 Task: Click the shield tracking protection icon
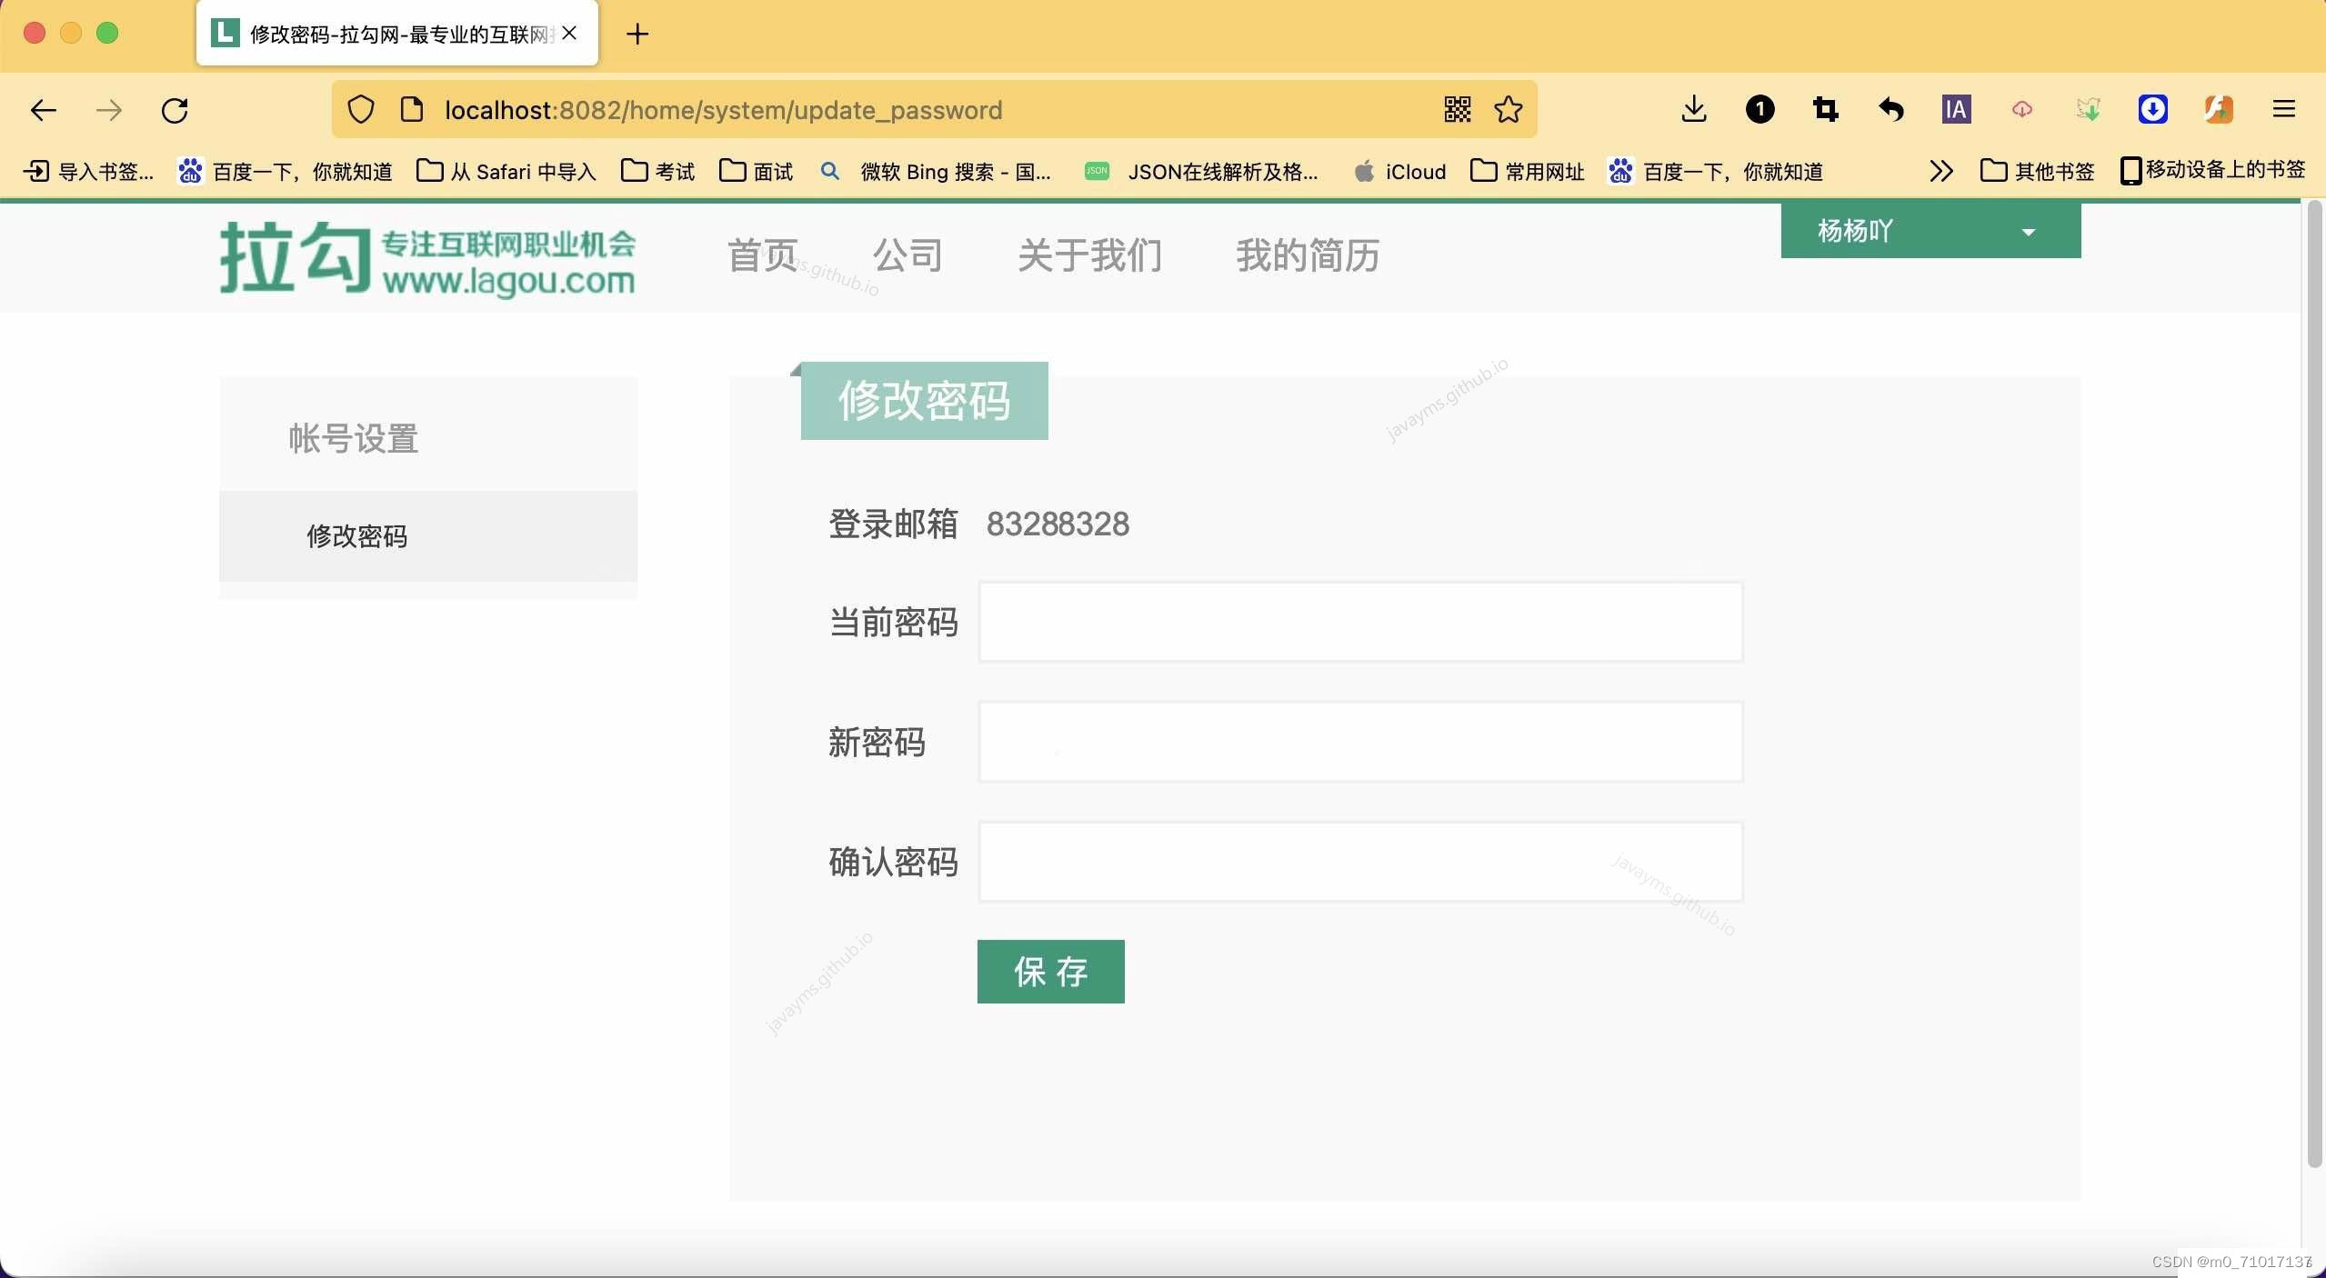361,110
